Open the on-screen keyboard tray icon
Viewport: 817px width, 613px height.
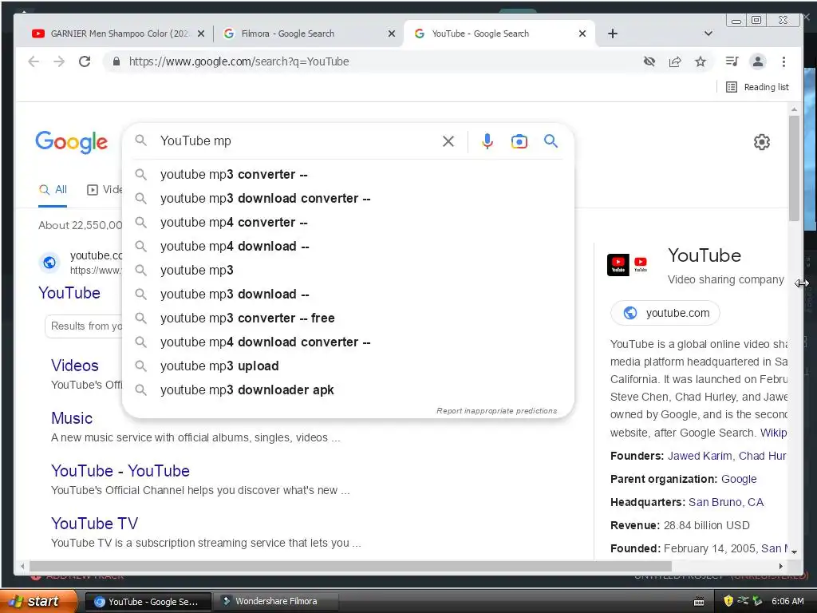point(699,602)
